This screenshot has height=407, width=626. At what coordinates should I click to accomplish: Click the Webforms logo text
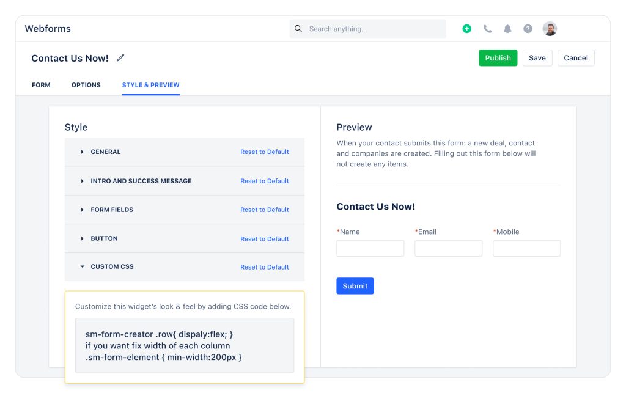coord(47,28)
